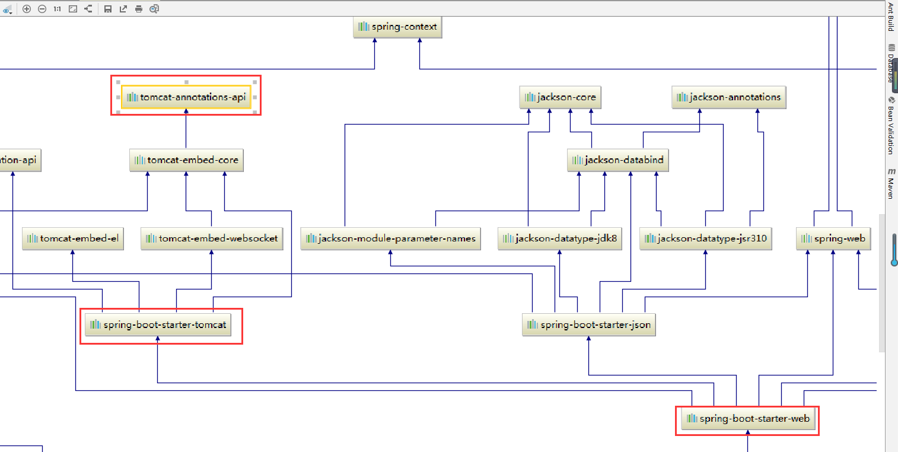Select the jackson-annotations node

pyautogui.click(x=729, y=97)
